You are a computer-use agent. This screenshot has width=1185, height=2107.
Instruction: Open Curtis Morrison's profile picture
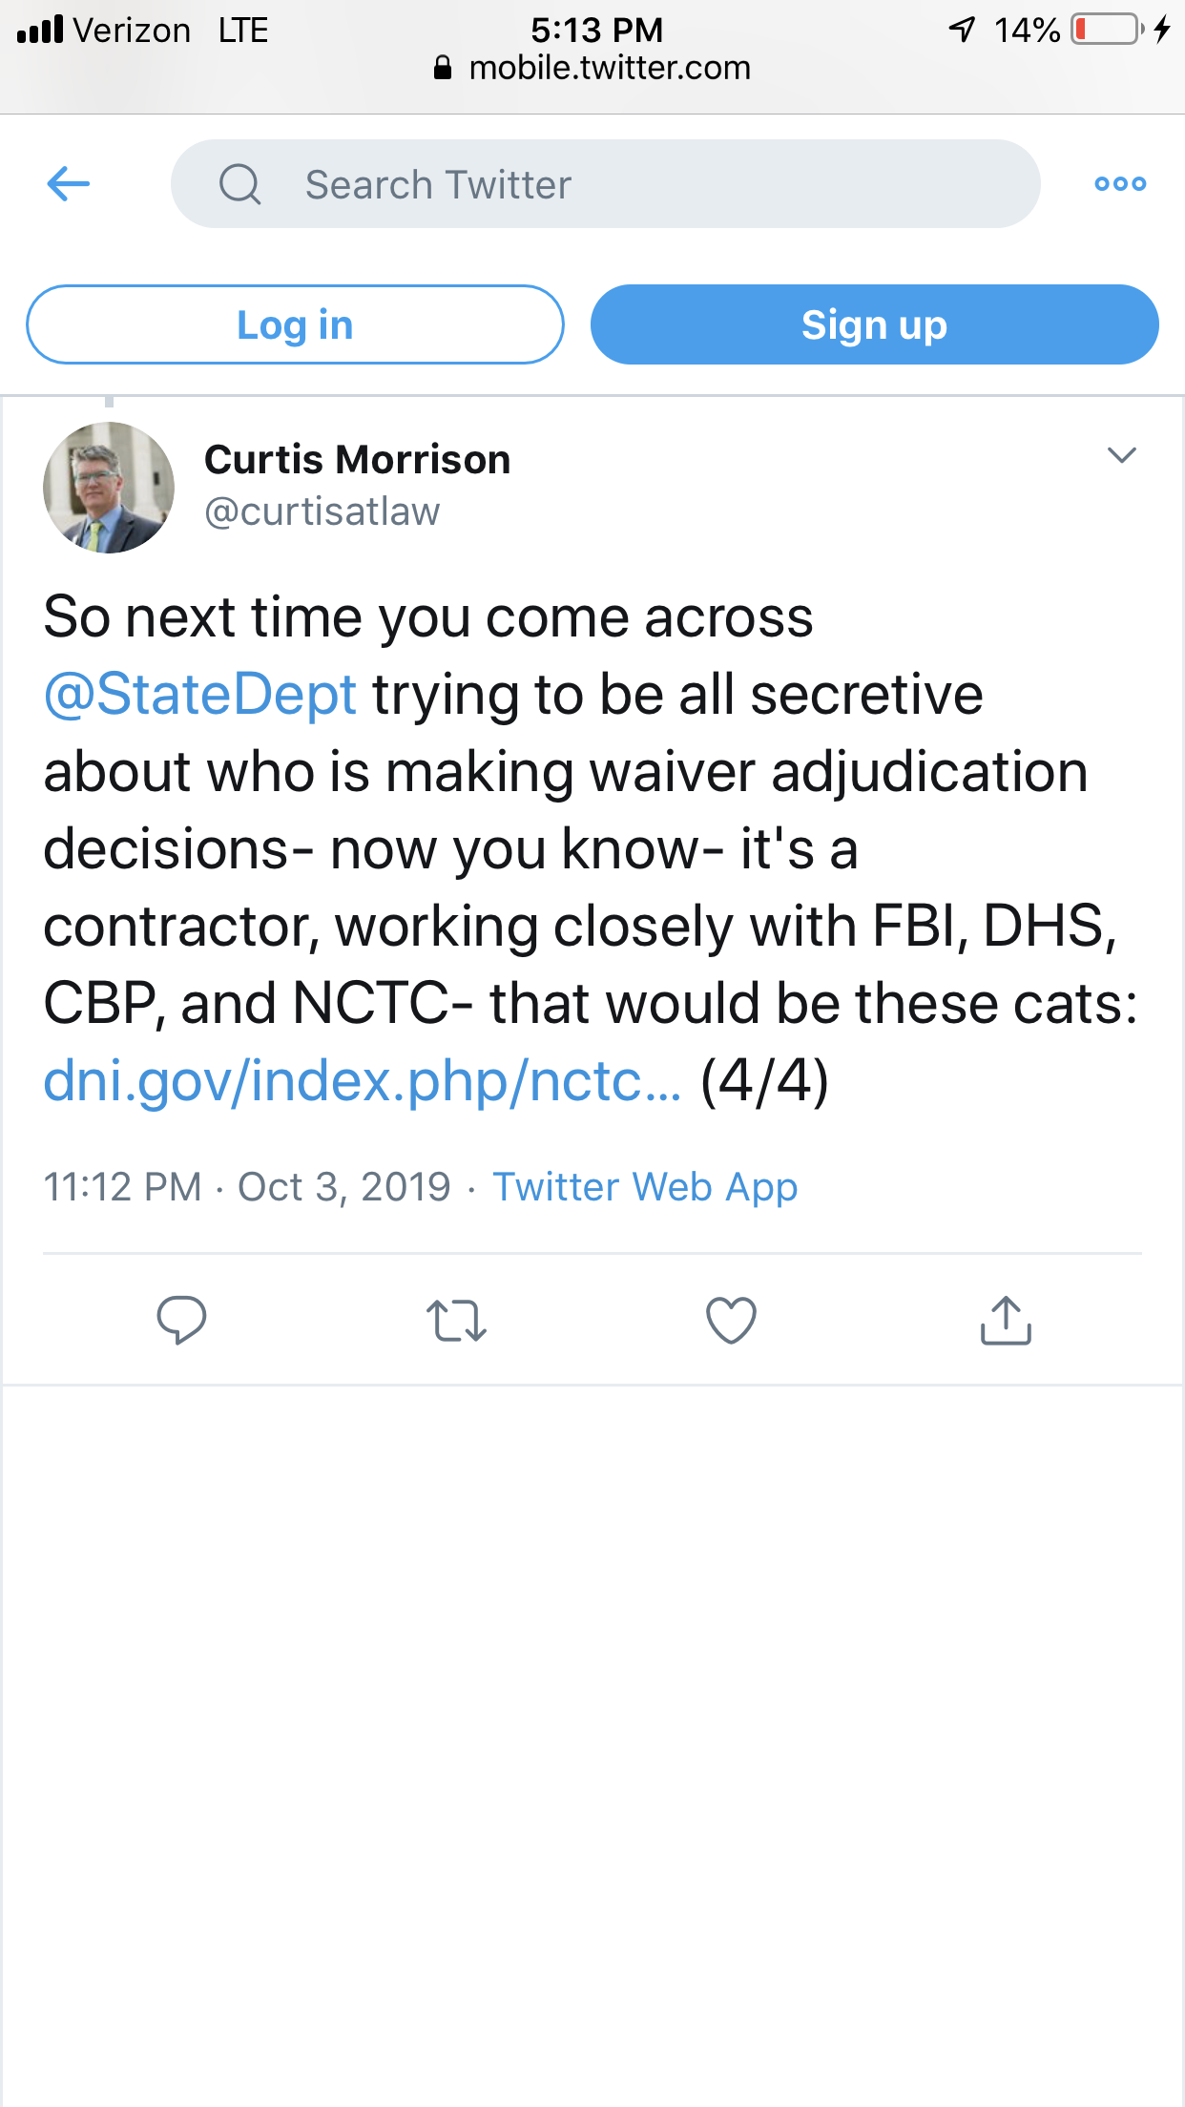tap(109, 488)
